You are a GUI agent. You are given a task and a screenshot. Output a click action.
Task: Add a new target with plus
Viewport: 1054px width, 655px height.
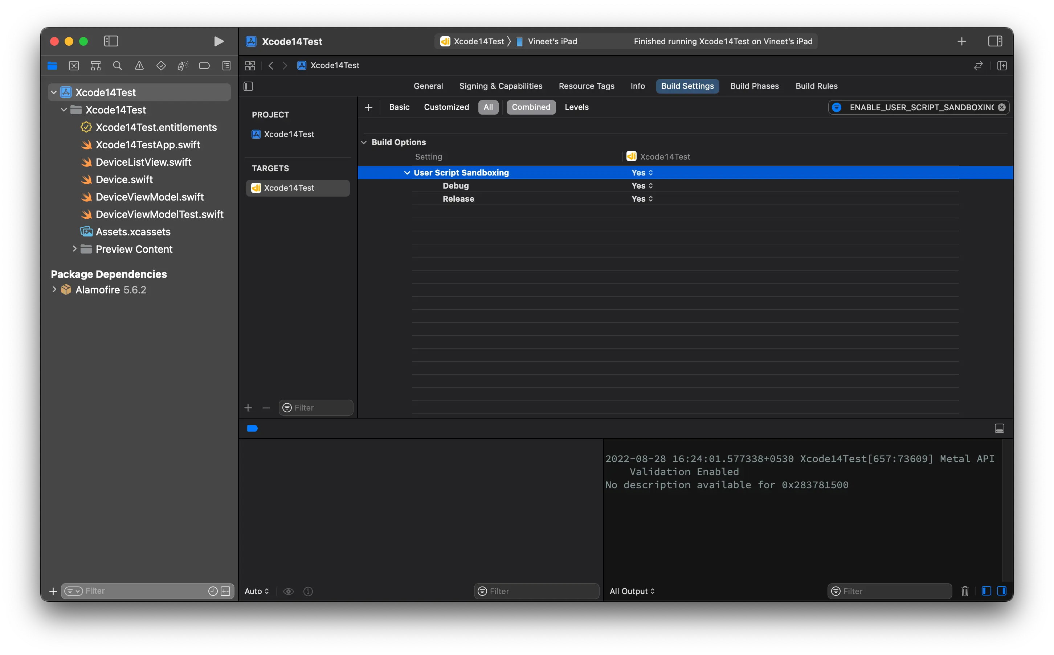[x=248, y=408]
